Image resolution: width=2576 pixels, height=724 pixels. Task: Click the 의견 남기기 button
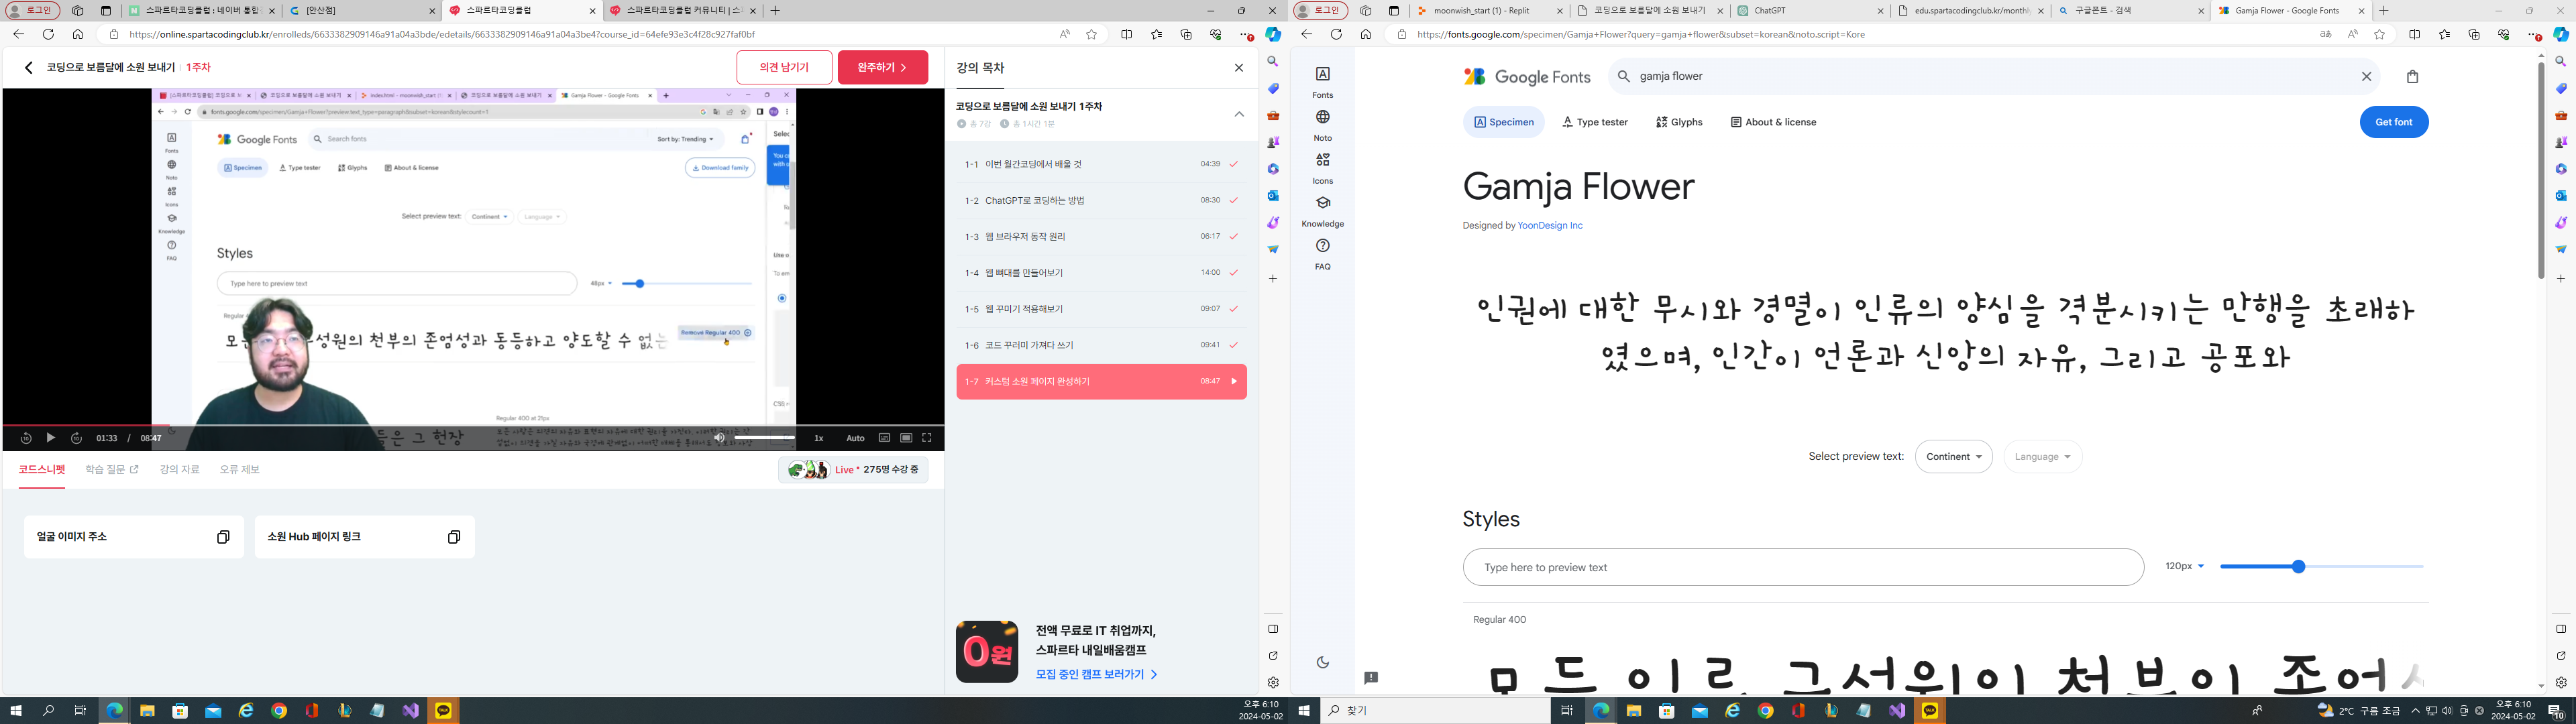coord(784,67)
